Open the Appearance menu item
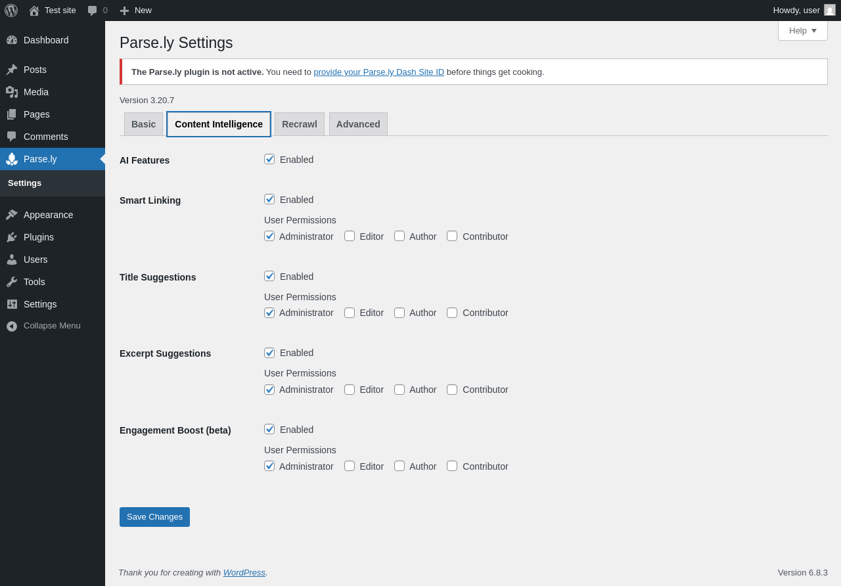841x586 pixels. (x=48, y=215)
